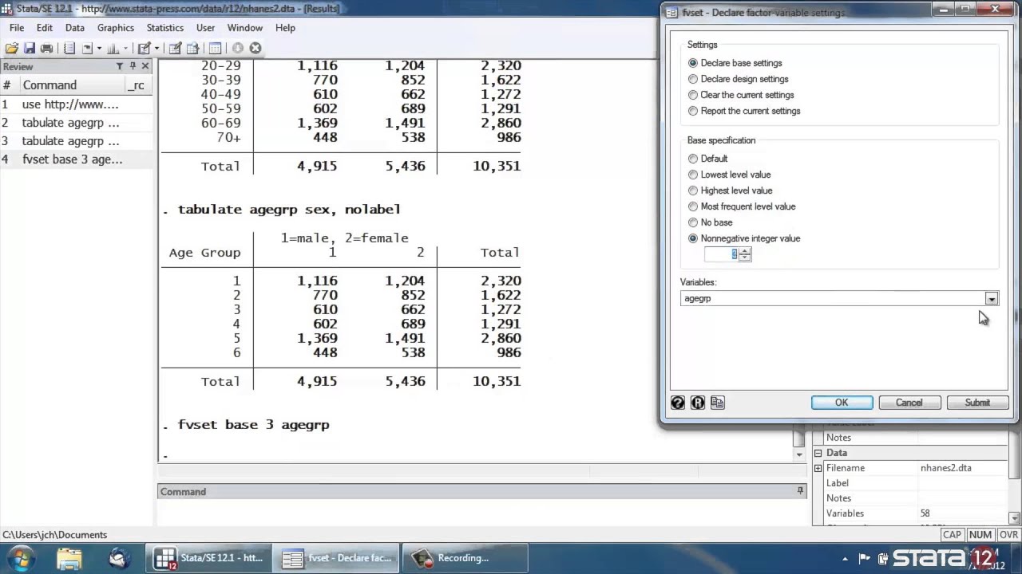
Task: Click the fvset dialog Help question-mark icon
Action: click(x=678, y=403)
